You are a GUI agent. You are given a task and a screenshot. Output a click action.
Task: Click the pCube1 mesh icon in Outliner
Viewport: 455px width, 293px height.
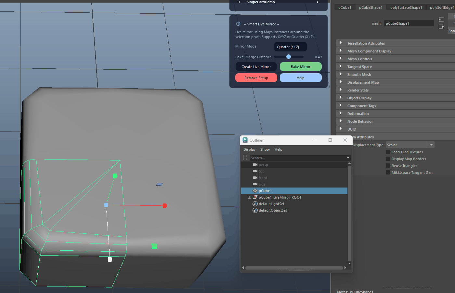pos(255,191)
